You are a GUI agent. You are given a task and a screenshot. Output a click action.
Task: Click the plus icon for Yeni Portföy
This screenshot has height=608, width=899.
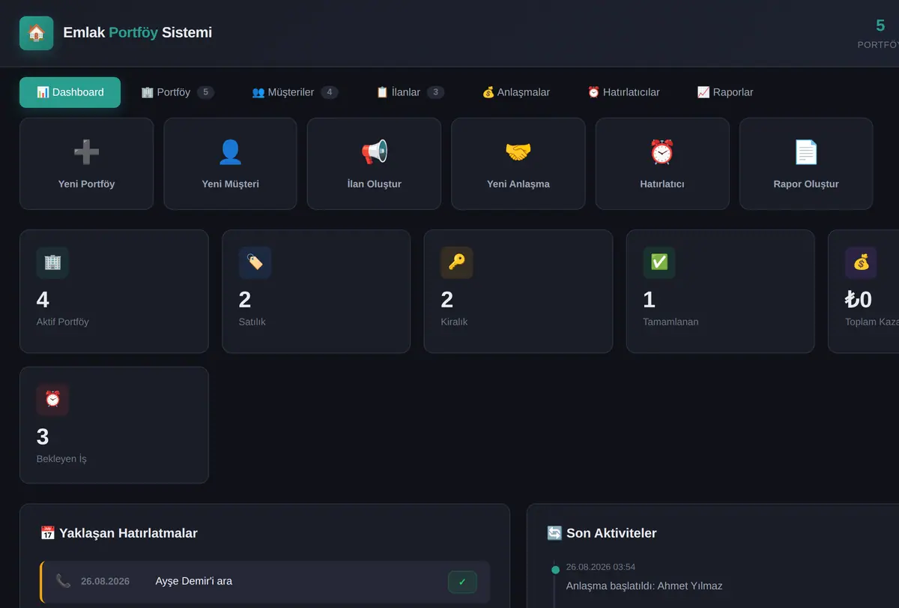[86, 152]
